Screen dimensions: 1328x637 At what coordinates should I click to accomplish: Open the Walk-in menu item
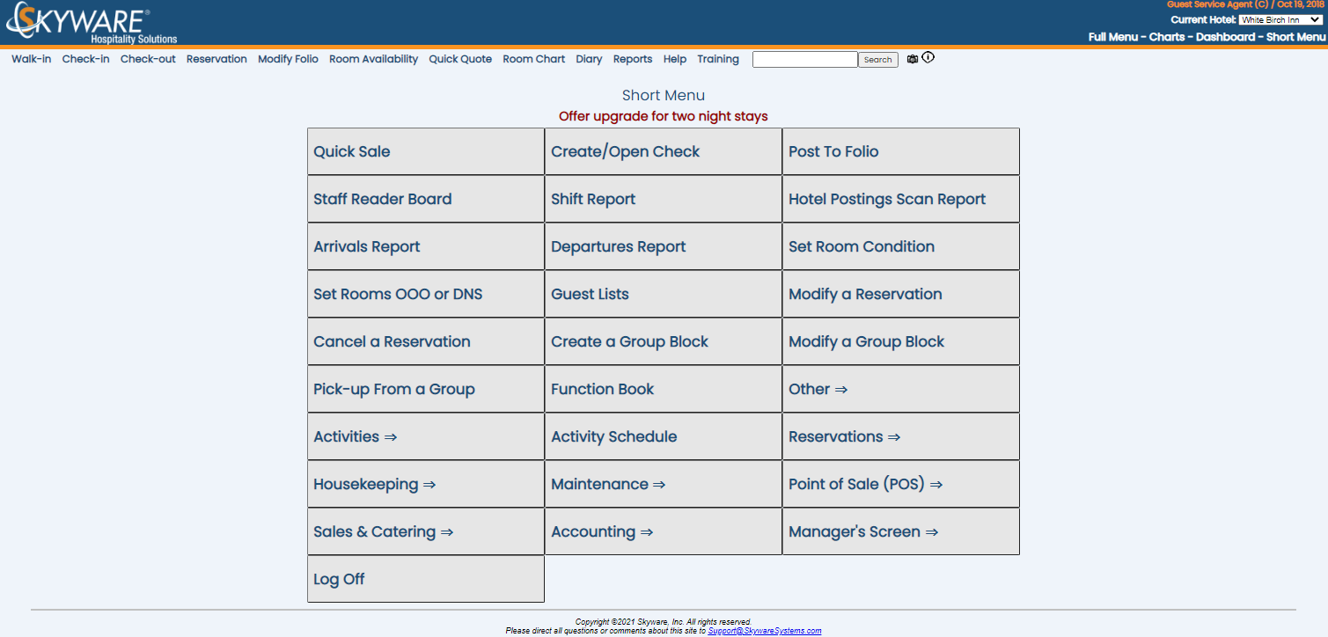pos(32,59)
